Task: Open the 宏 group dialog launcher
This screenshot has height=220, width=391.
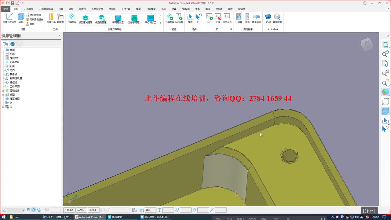Action: [231, 29]
